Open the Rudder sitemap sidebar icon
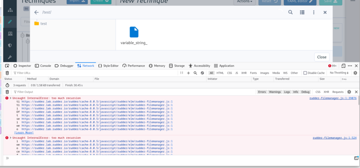 [10, 10]
